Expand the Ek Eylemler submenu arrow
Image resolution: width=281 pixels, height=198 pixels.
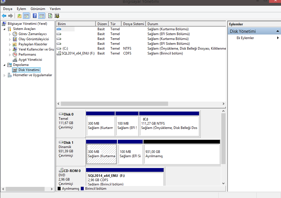point(278,38)
